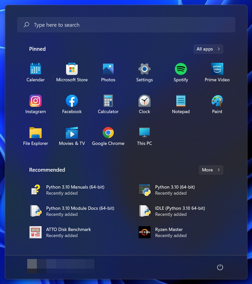Launch the Clock app
Screen dimensions: 252x284
(144, 104)
